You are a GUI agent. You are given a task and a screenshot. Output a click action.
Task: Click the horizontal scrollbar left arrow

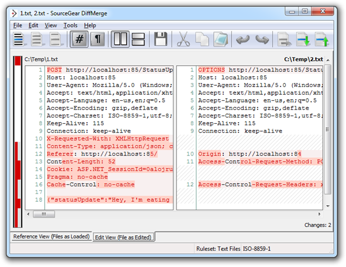28,214
